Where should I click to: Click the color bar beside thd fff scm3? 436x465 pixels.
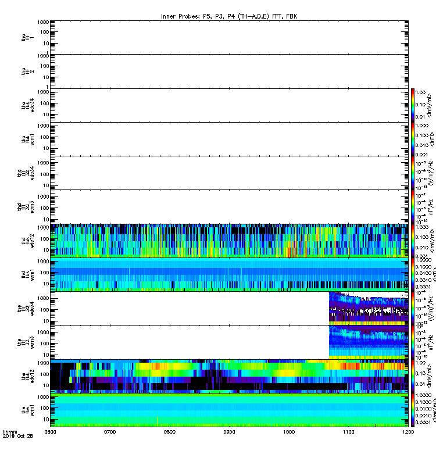413,207
